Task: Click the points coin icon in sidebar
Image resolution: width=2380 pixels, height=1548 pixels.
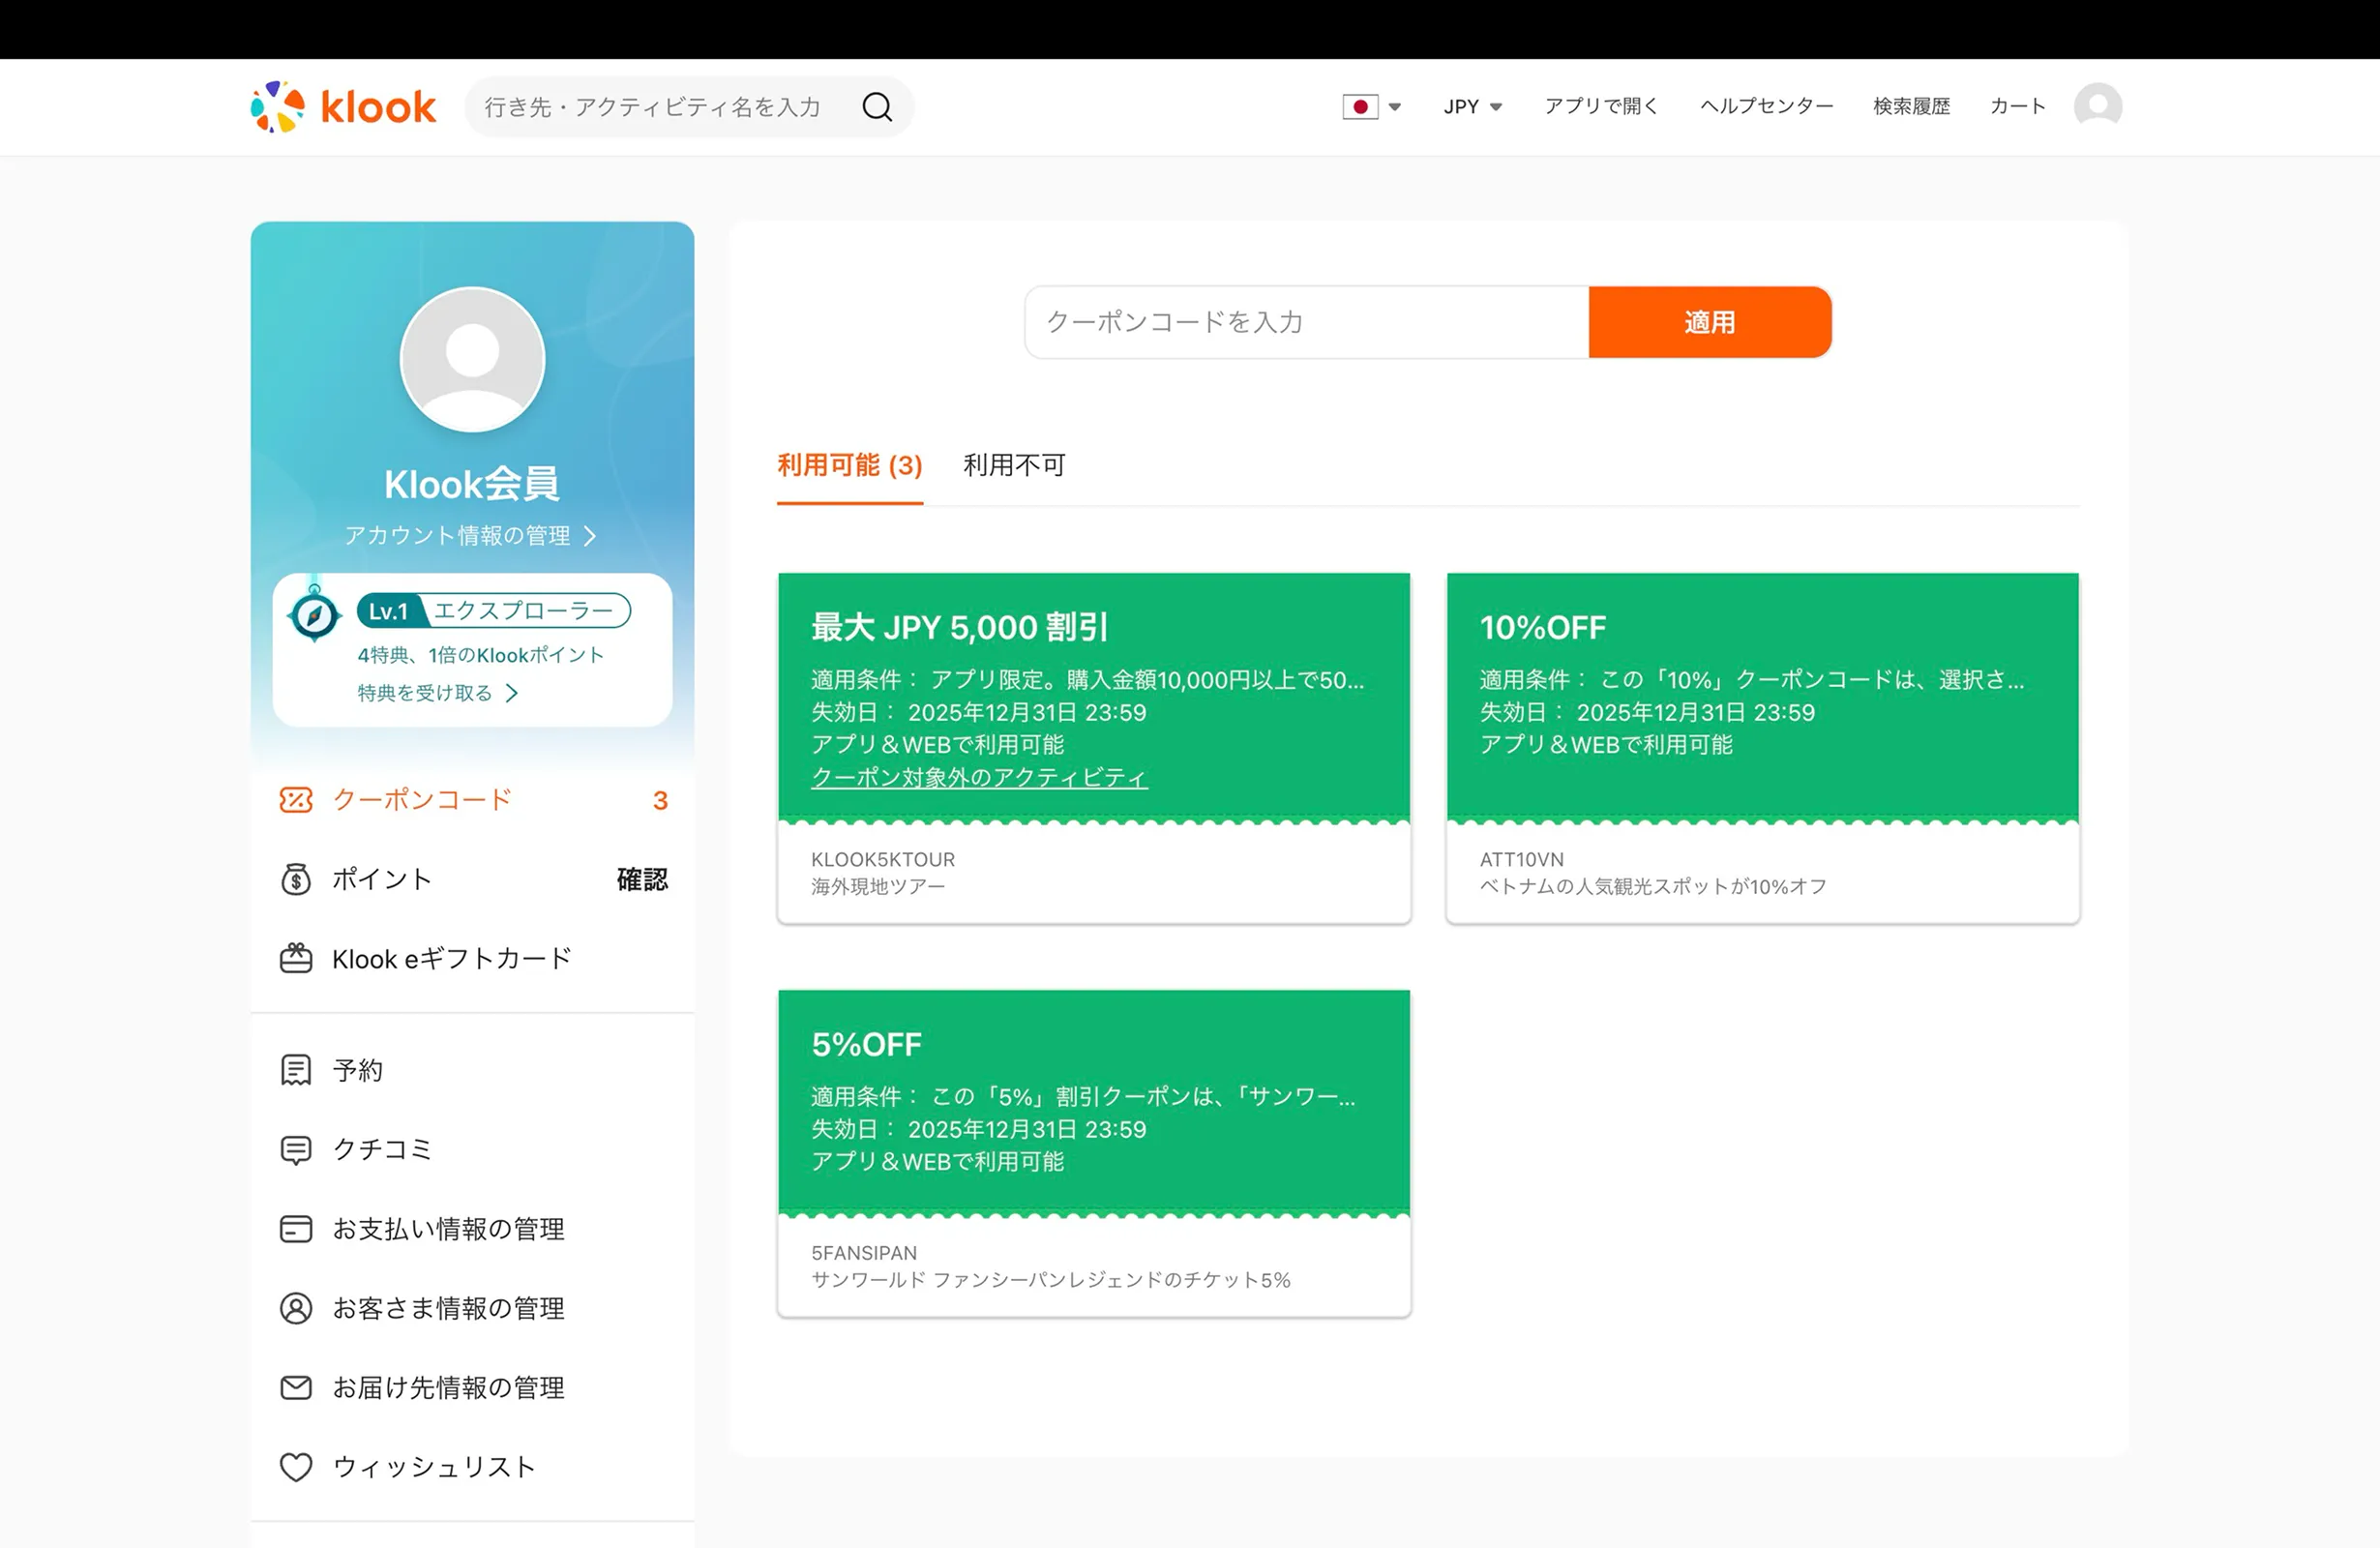Action: click(x=296, y=879)
